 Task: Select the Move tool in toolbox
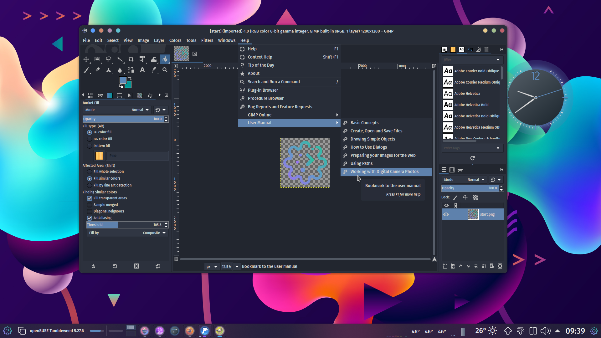pos(86,59)
